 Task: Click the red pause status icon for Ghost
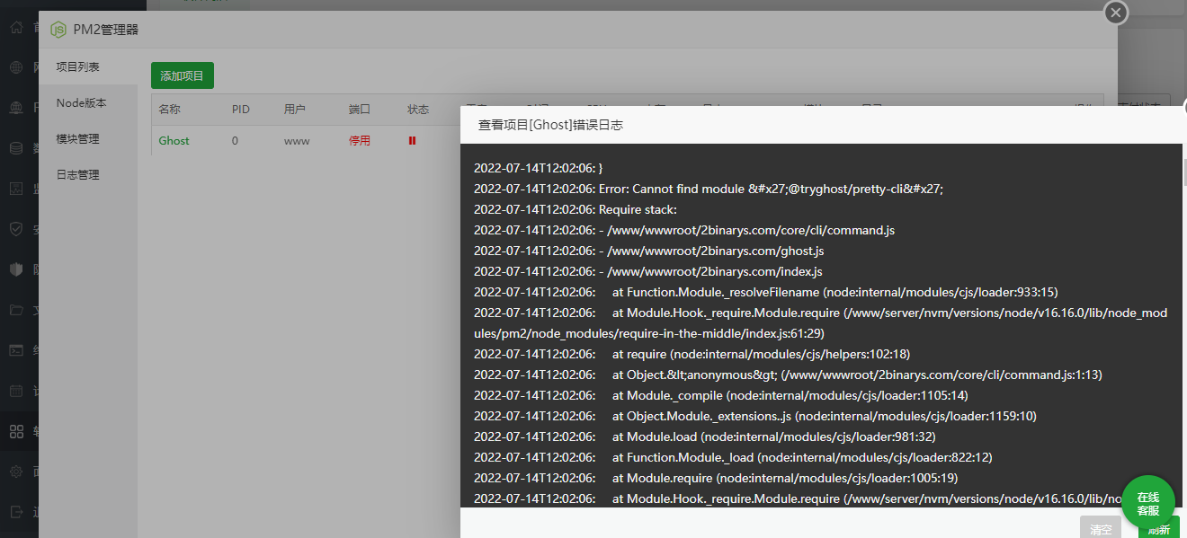point(412,141)
